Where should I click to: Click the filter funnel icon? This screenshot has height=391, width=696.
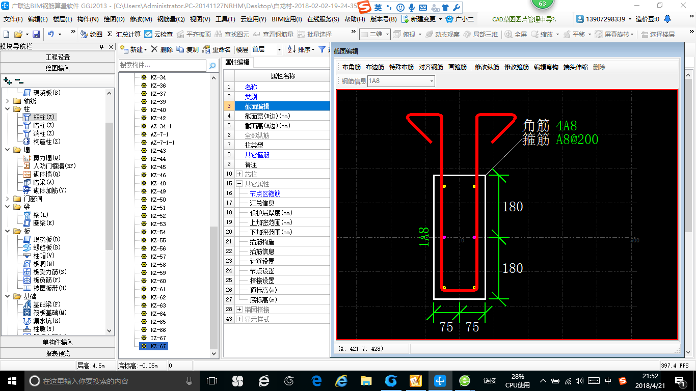322,49
